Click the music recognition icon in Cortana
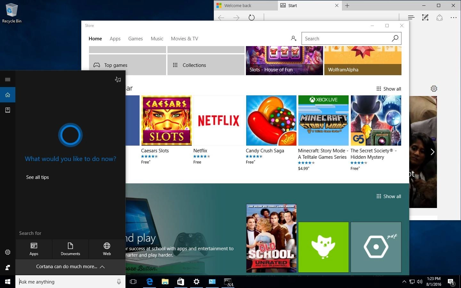461x288 pixels. coord(118,79)
